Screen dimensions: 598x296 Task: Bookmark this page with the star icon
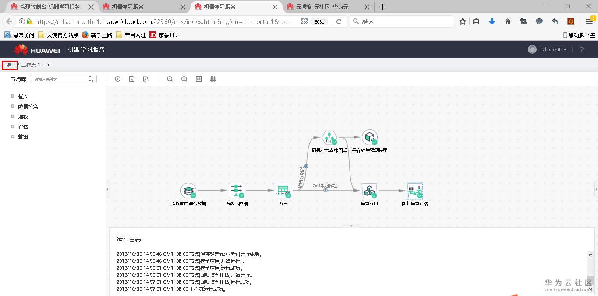click(x=463, y=22)
